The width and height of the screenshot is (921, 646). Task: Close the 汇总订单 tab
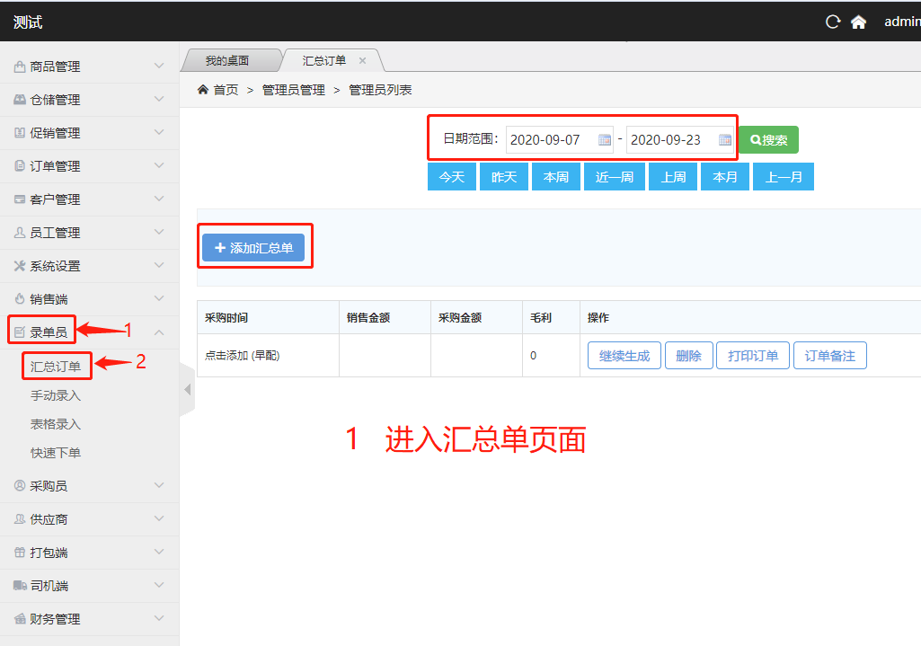[x=363, y=61]
